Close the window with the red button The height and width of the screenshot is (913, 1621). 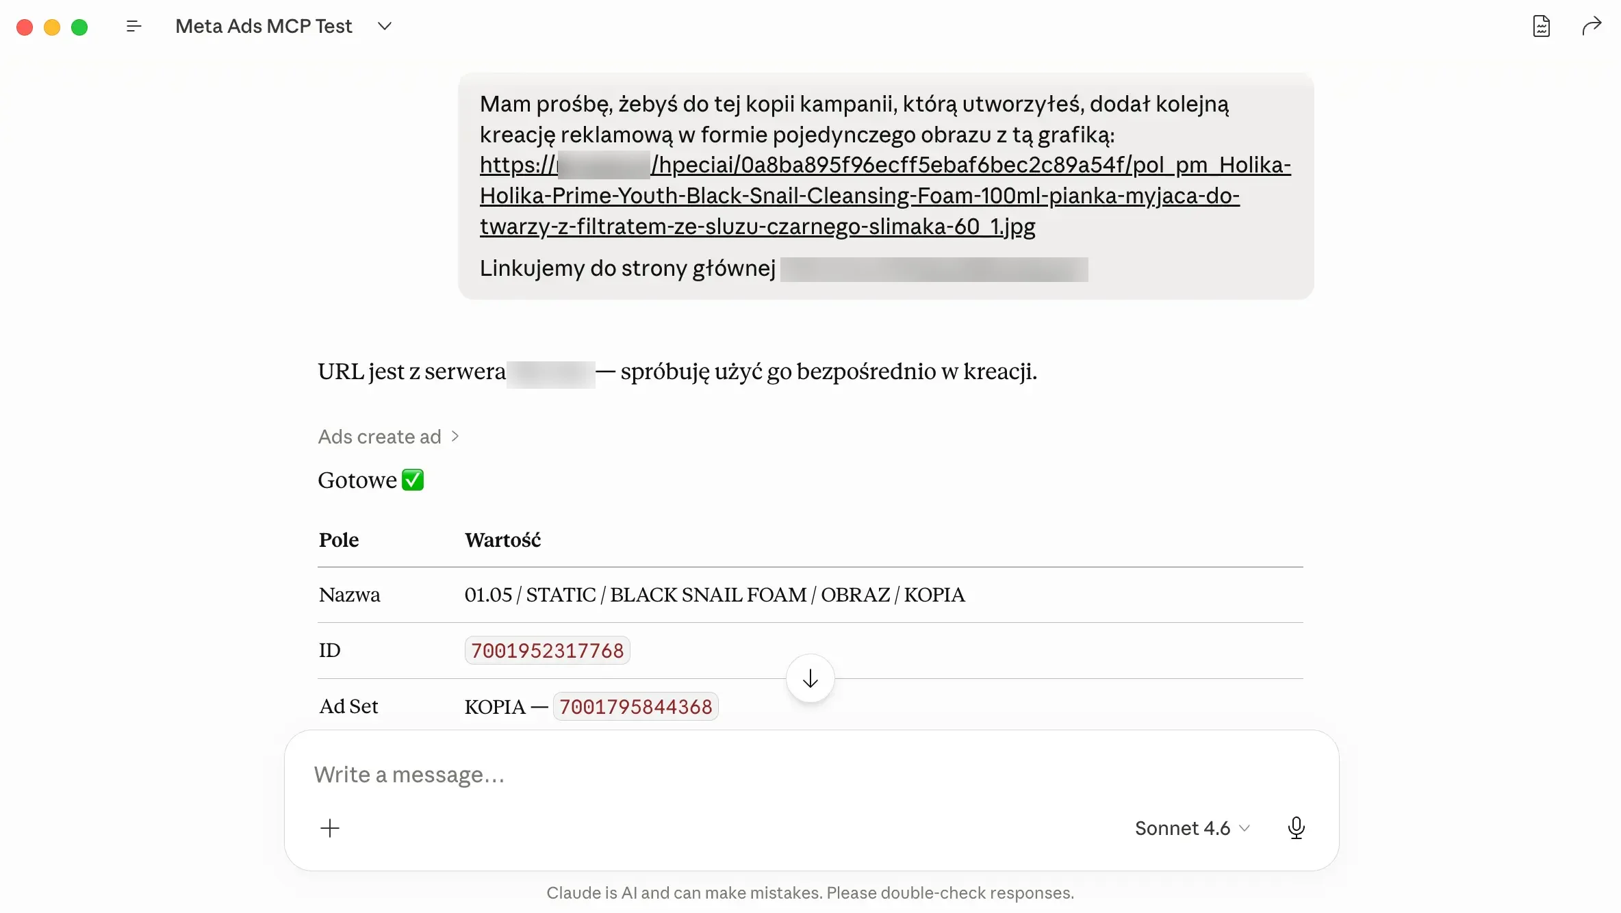(25, 27)
